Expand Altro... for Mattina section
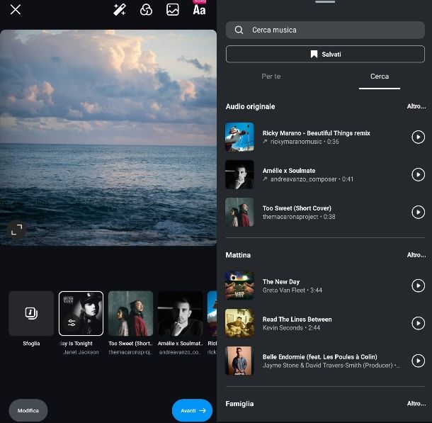The width and height of the screenshot is (432, 423). point(416,255)
